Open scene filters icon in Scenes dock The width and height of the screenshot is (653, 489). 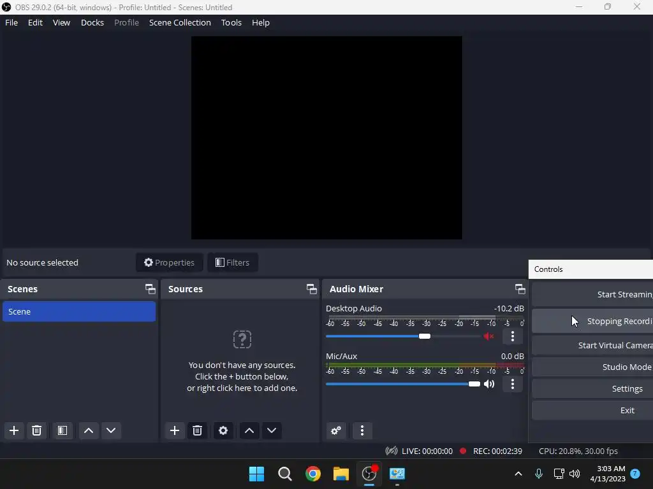coord(62,430)
